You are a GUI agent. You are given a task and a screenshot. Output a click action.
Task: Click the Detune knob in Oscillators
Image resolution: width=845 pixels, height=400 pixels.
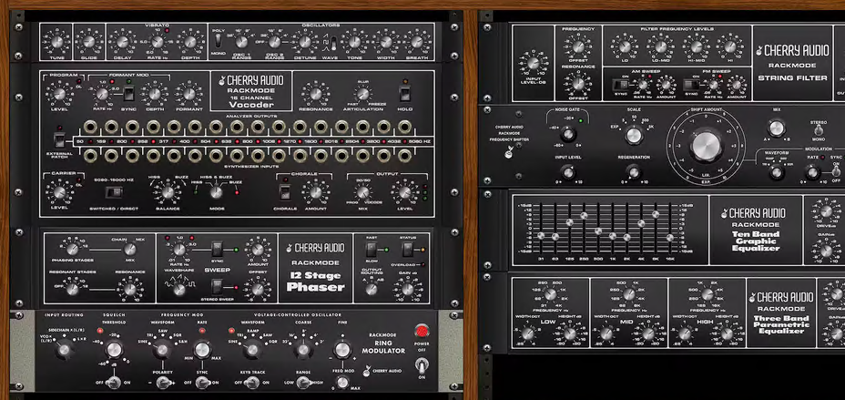[305, 42]
